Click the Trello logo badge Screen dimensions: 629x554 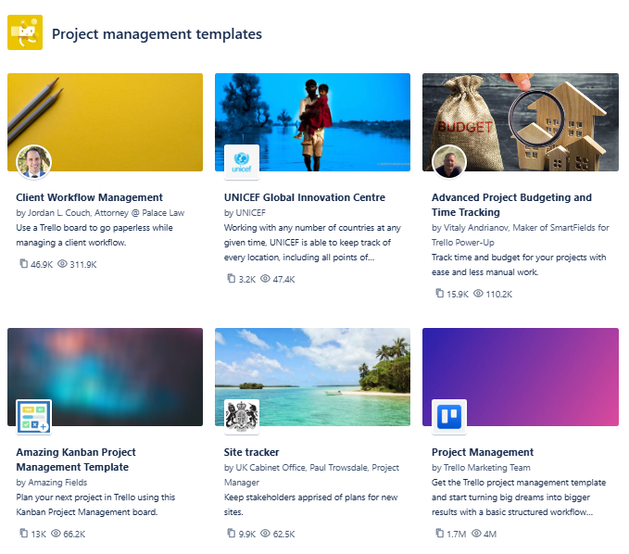[449, 417]
